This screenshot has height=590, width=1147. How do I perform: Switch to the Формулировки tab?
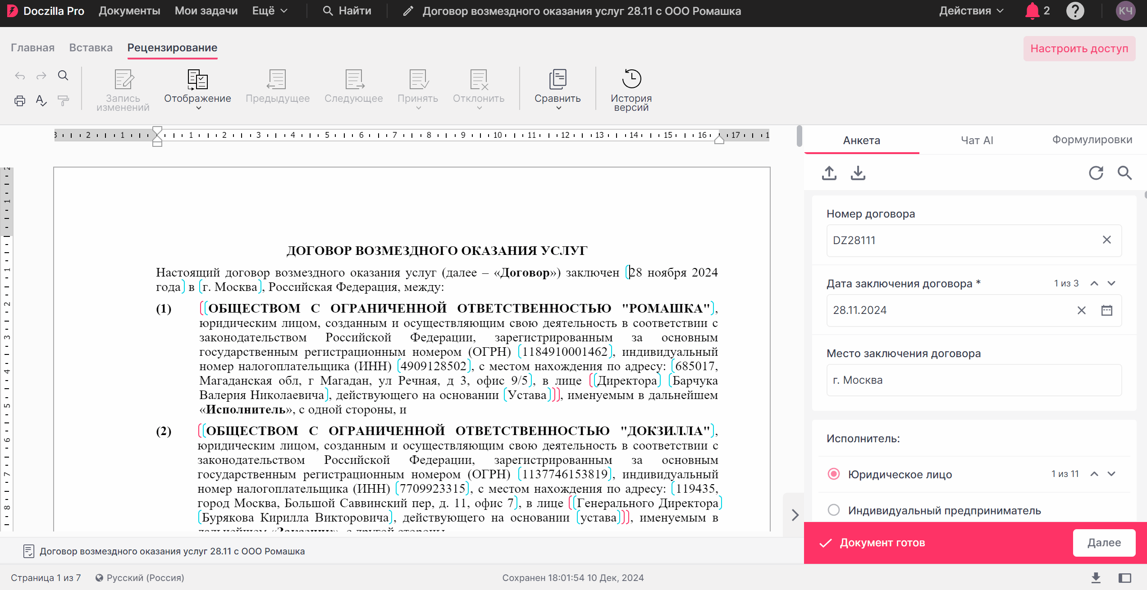pyautogui.click(x=1092, y=140)
